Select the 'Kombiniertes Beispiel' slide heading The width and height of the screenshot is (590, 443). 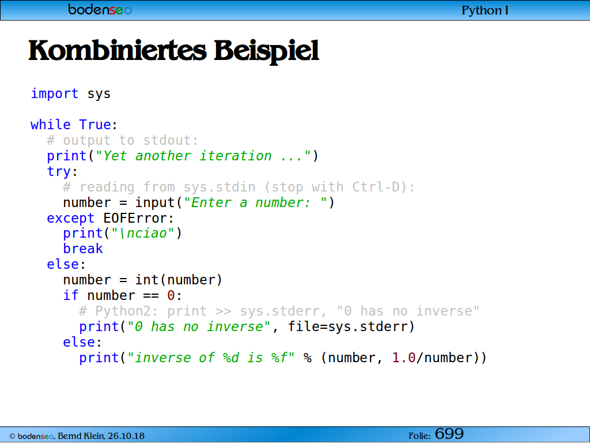pos(174,51)
